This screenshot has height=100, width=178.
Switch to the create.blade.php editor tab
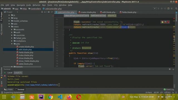[88, 12]
